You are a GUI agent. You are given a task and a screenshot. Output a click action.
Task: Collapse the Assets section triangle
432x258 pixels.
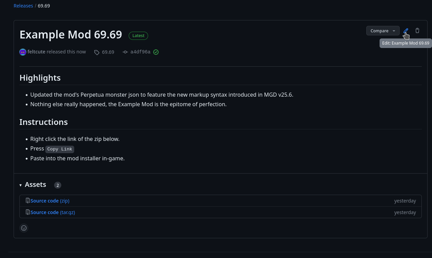21,185
